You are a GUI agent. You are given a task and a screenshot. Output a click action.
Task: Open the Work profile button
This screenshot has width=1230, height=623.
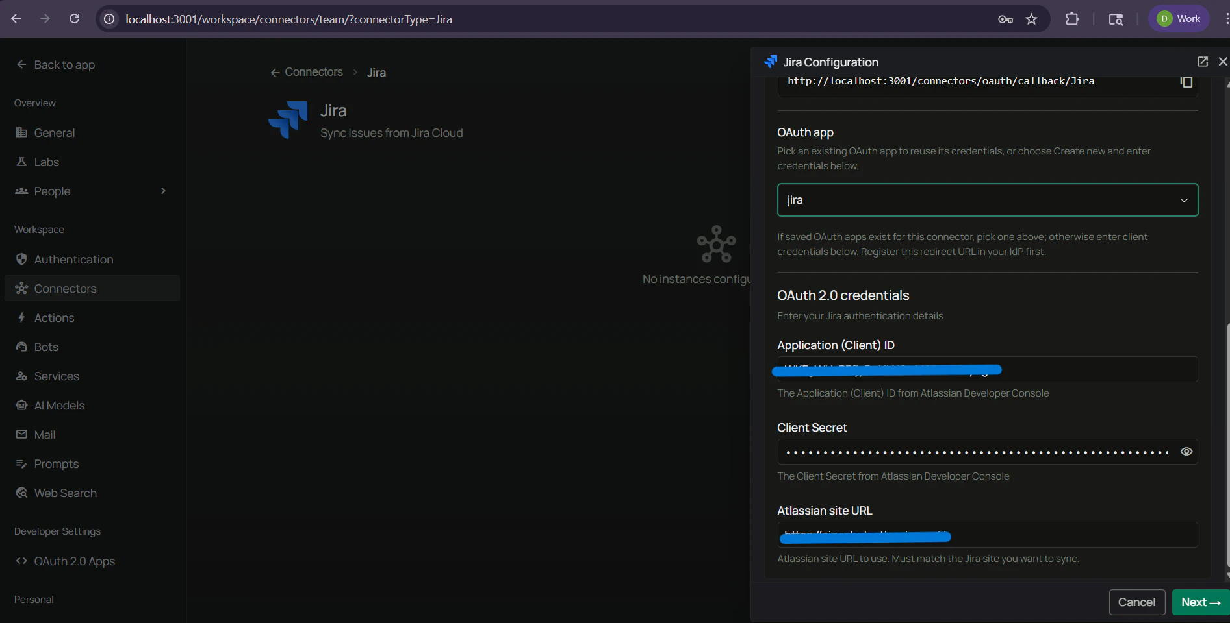tap(1179, 19)
